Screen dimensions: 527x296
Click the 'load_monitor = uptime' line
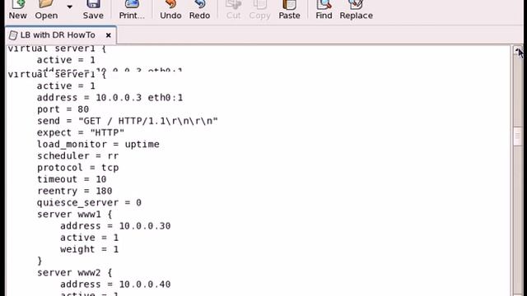(x=98, y=145)
